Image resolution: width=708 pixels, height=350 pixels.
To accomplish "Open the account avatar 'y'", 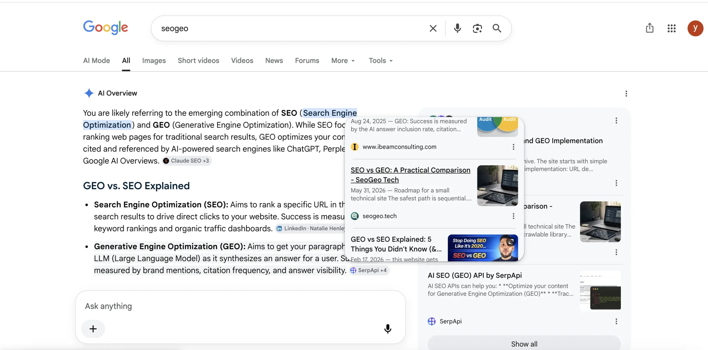I will click(x=695, y=28).
